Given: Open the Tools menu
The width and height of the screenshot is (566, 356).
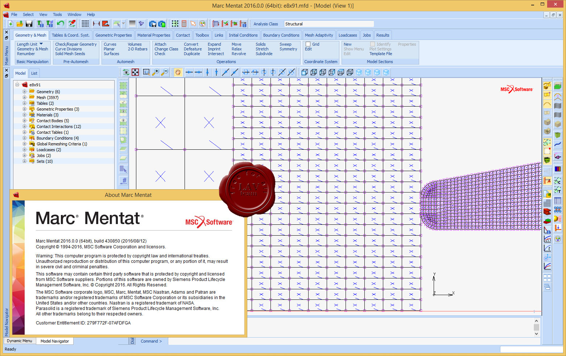Looking at the screenshot, I should pyautogui.click(x=57, y=15).
